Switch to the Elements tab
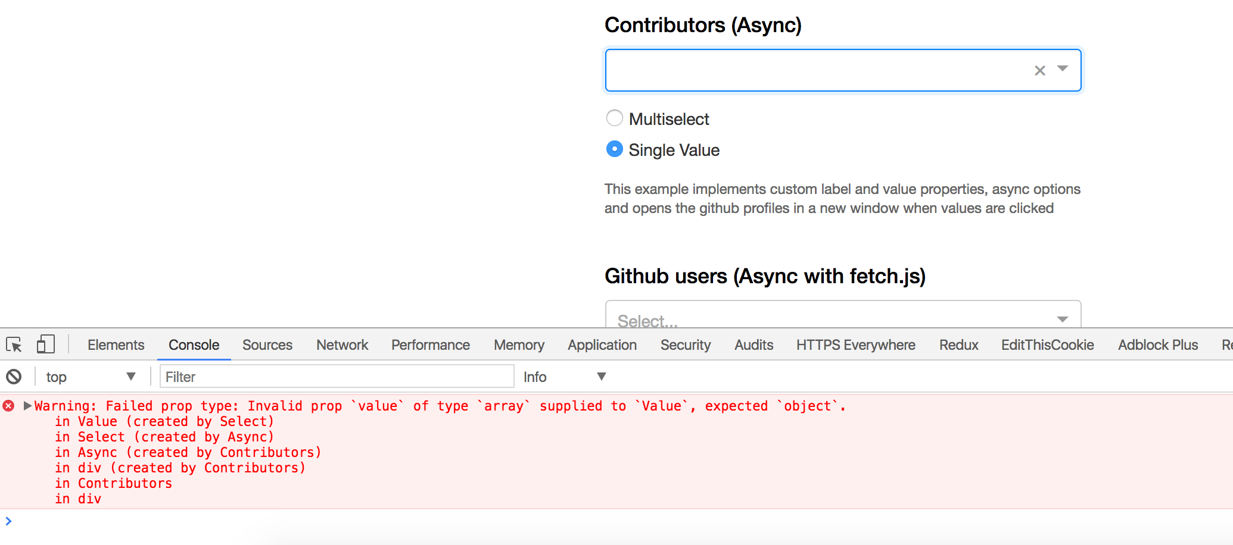This screenshot has width=1233, height=545. coord(116,345)
